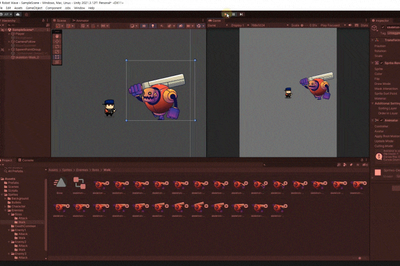This screenshot has width=400, height=266.
Task: Open the Inspector tab
Action: coord(381,21)
